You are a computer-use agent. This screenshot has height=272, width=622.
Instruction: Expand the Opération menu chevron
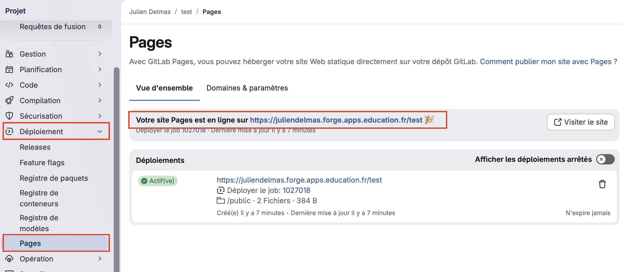(x=100, y=259)
